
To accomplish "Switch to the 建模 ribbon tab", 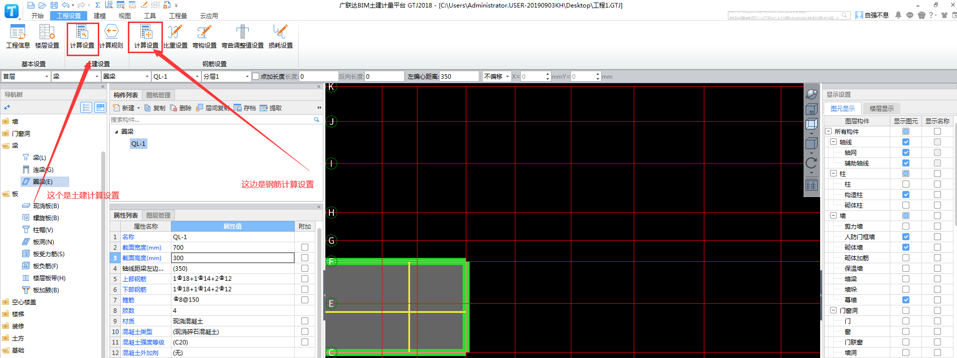I will point(100,16).
